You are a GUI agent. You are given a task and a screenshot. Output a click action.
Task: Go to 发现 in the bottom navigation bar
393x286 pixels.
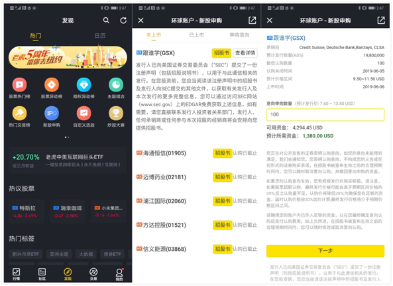click(68, 274)
